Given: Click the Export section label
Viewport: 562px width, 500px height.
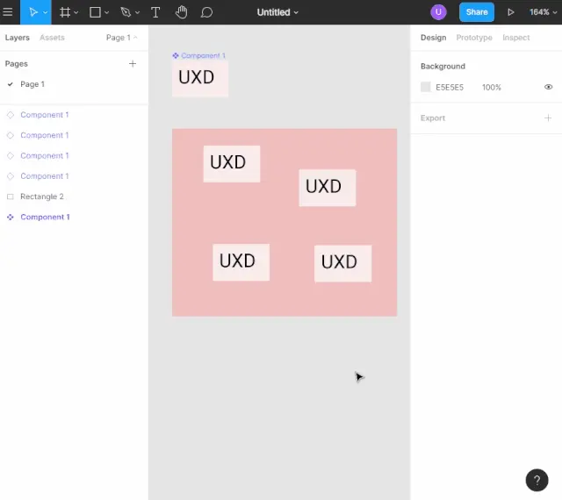Looking at the screenshot, I should pos(433,118).
